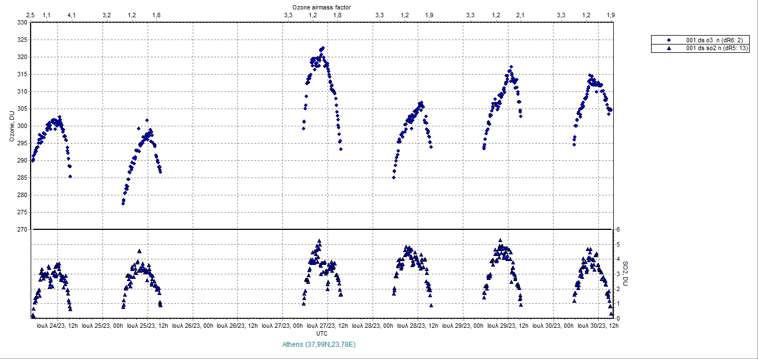Click the lowest ozone data point on July 25
The height and width of the screenshot is (359, 758).
123,204
